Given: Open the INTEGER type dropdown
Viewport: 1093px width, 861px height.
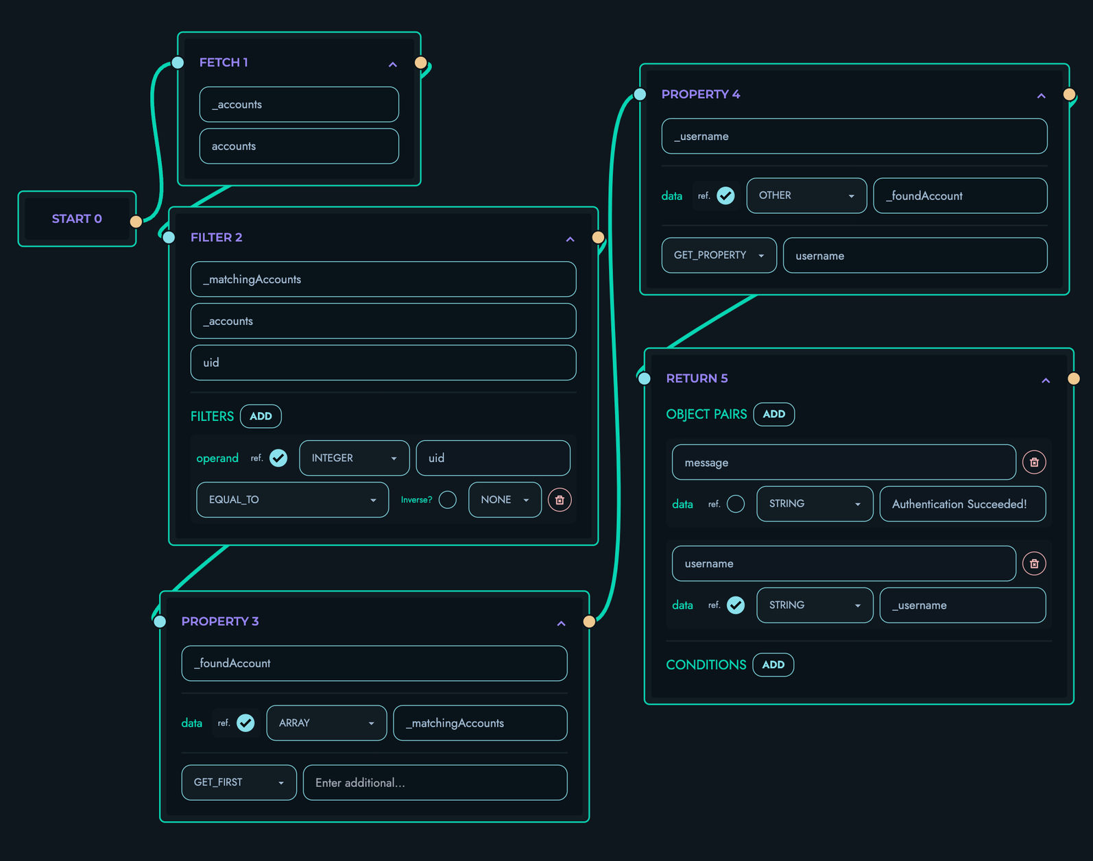Looking at the screenshot, I should point(354,458).
